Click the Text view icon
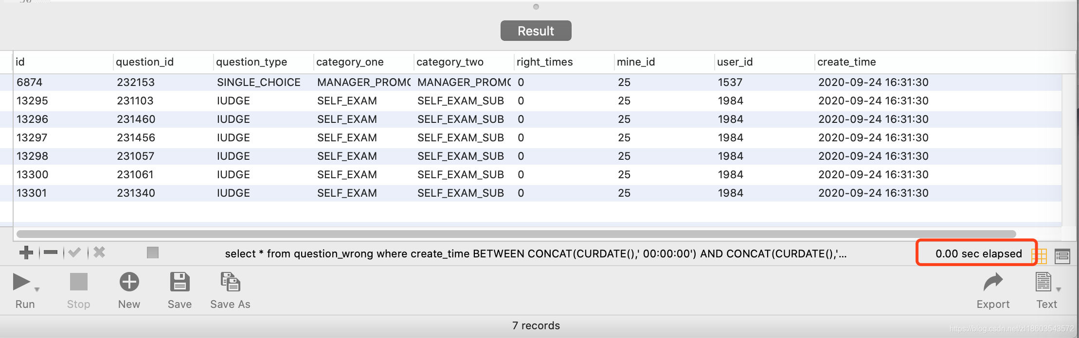The image size is (1079, 338). click(1043, 282)
